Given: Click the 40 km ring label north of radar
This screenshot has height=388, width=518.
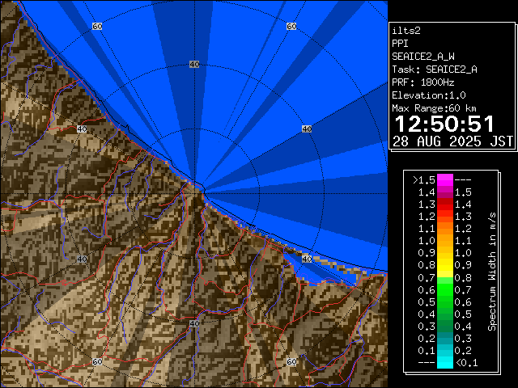Looking at the screenshot, I should (193, 64).
